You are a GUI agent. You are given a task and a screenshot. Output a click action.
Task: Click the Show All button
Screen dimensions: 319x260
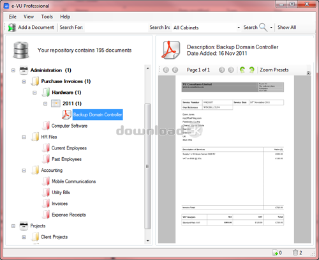coord(286,27)
